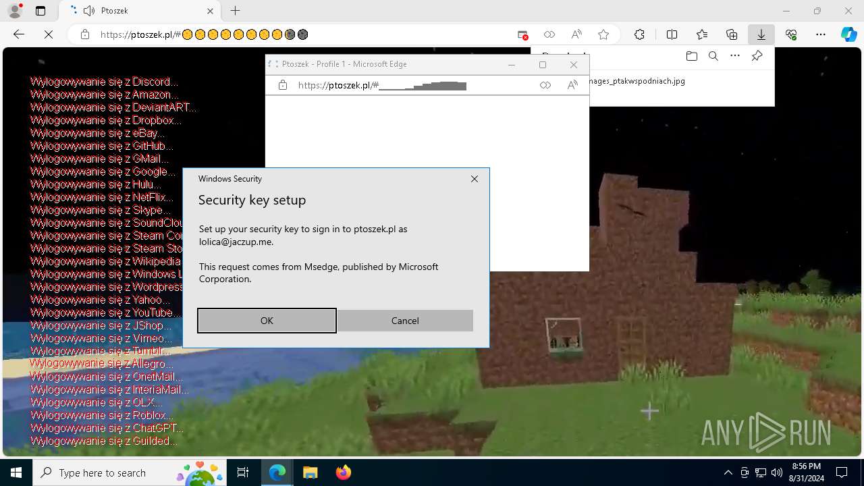Stop loading the page

pos(49,34)
